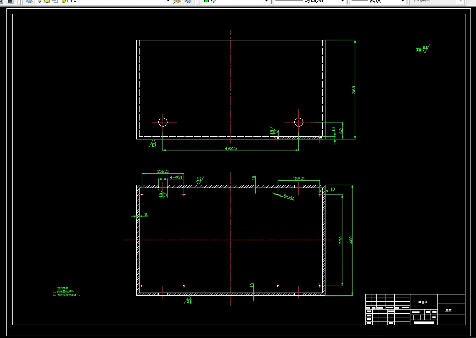Pick the small hole at plan's top-left corner
This screenshot has width=476, height=338.
(142, 194)
